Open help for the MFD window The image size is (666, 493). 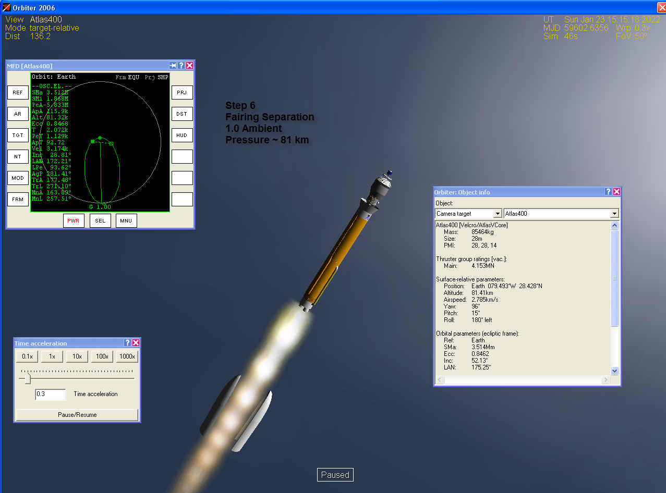(x=181, y=66)
